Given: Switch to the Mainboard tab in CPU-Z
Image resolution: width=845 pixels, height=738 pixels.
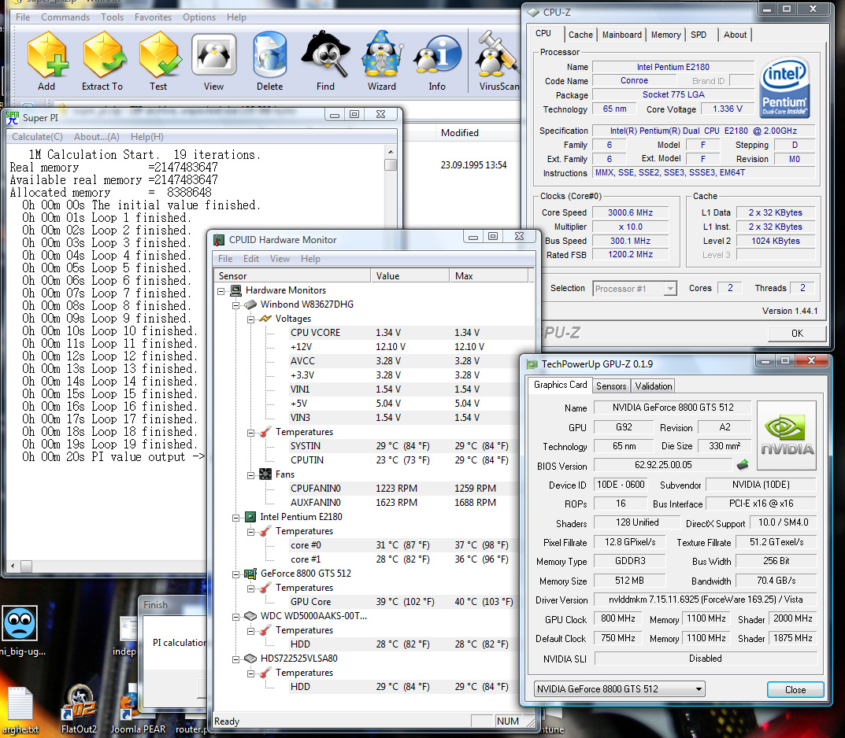Looking at the screenshot, I should tap(622, 35).
